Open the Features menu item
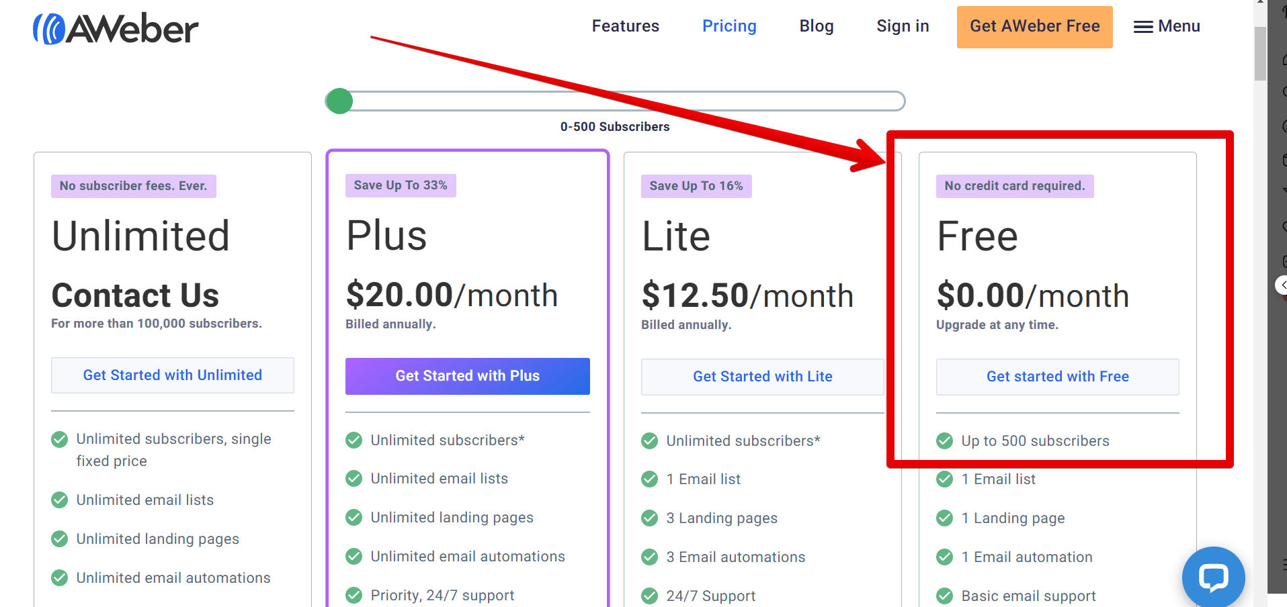 (x=625, y=26)
